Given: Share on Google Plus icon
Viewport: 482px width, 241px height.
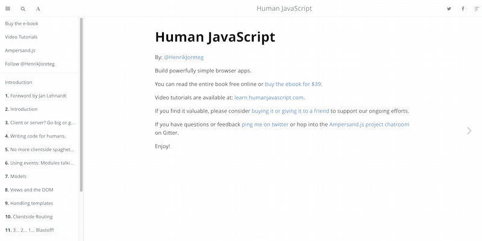Looking at the screenshot, I should 477,9.
